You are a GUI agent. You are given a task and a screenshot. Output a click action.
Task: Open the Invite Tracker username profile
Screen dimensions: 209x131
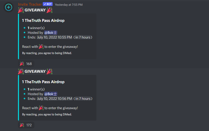(x=30, y=4)
